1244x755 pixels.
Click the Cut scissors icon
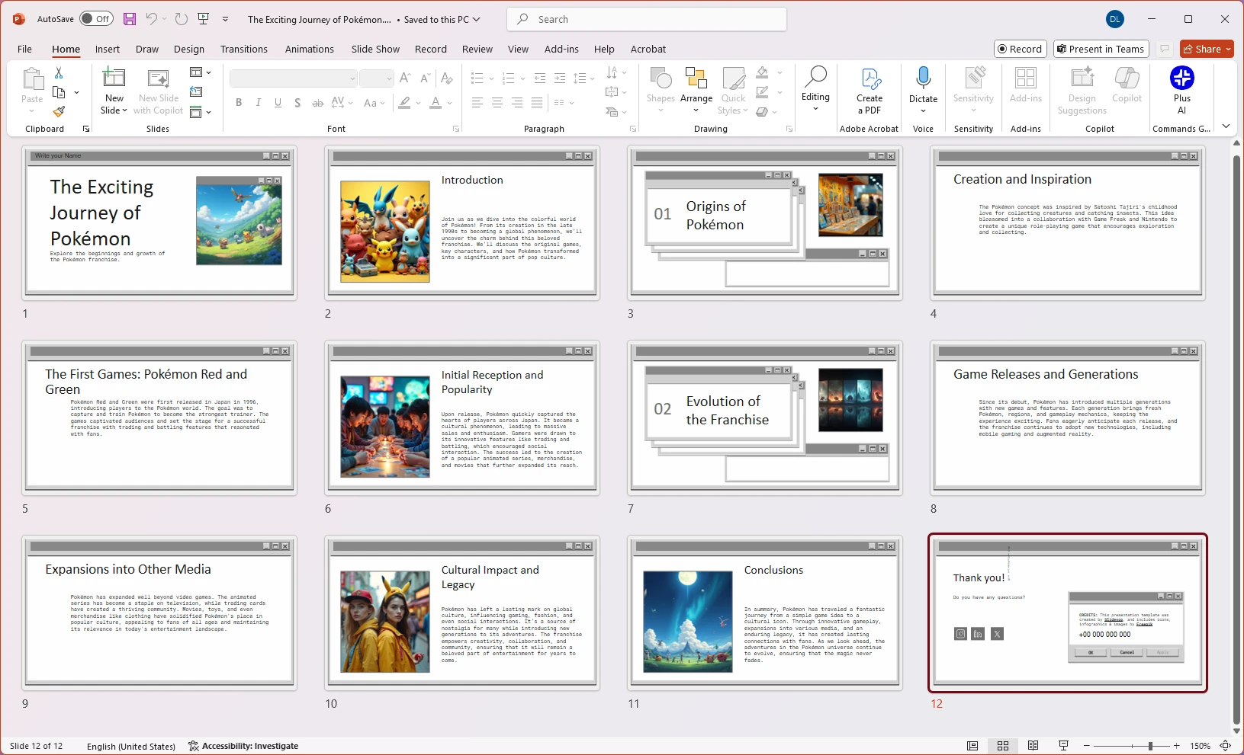59,73
